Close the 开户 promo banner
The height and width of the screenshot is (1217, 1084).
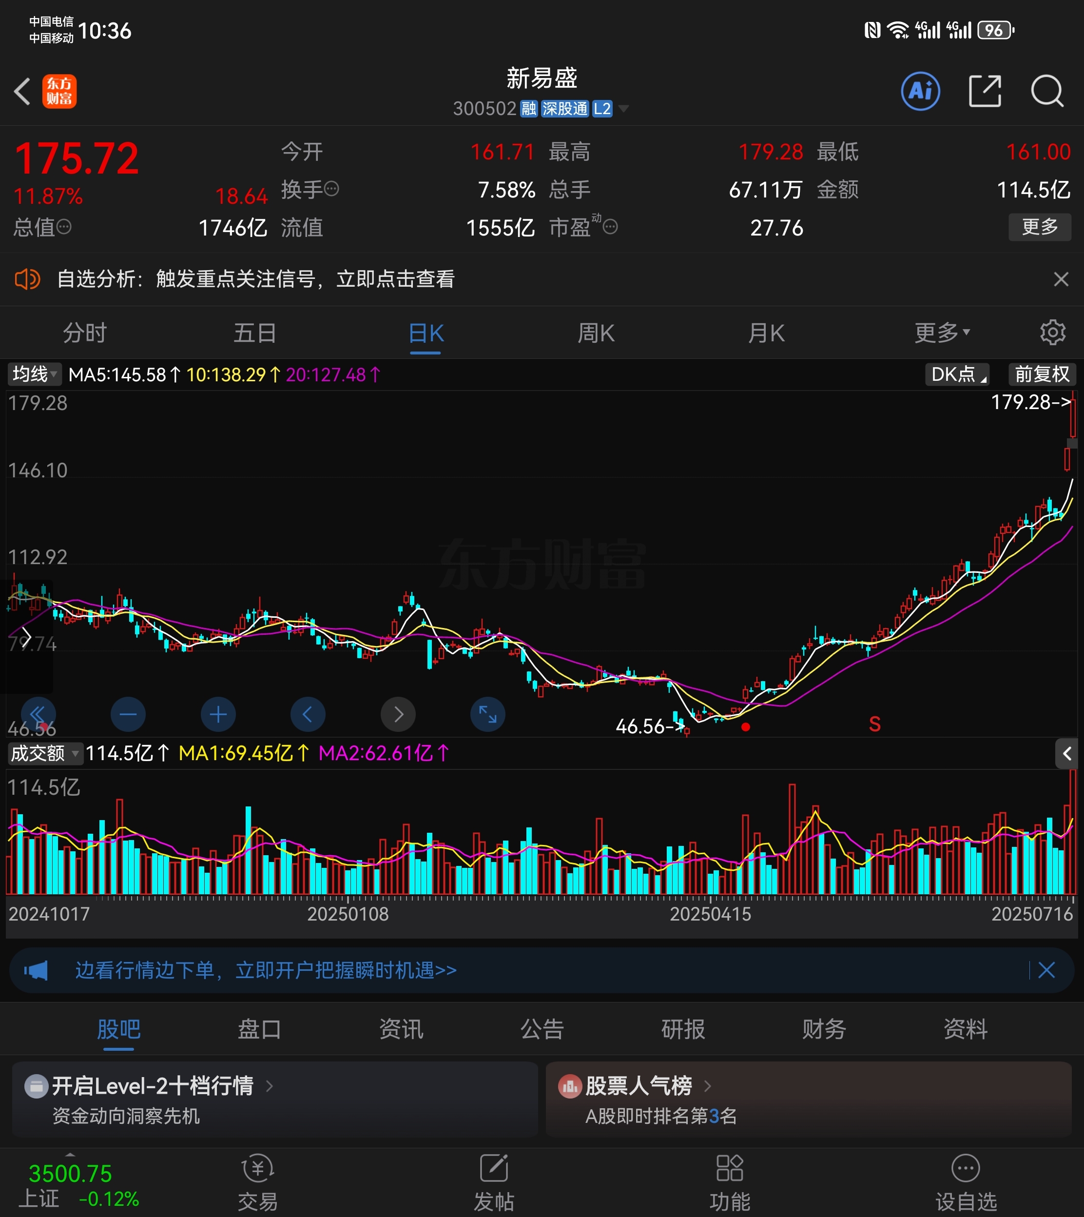[1046, 970]
